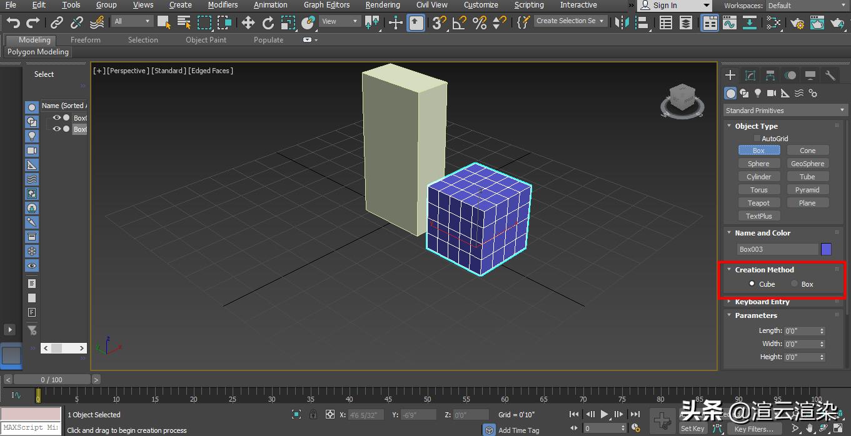
Task: Select the Box creation method radio button
Action: point(795,284)
